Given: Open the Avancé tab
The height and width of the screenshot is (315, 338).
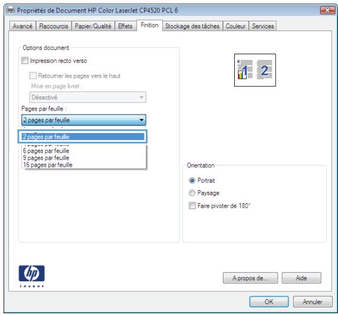Looking at the screenshot, I should [x=22, y=26].
